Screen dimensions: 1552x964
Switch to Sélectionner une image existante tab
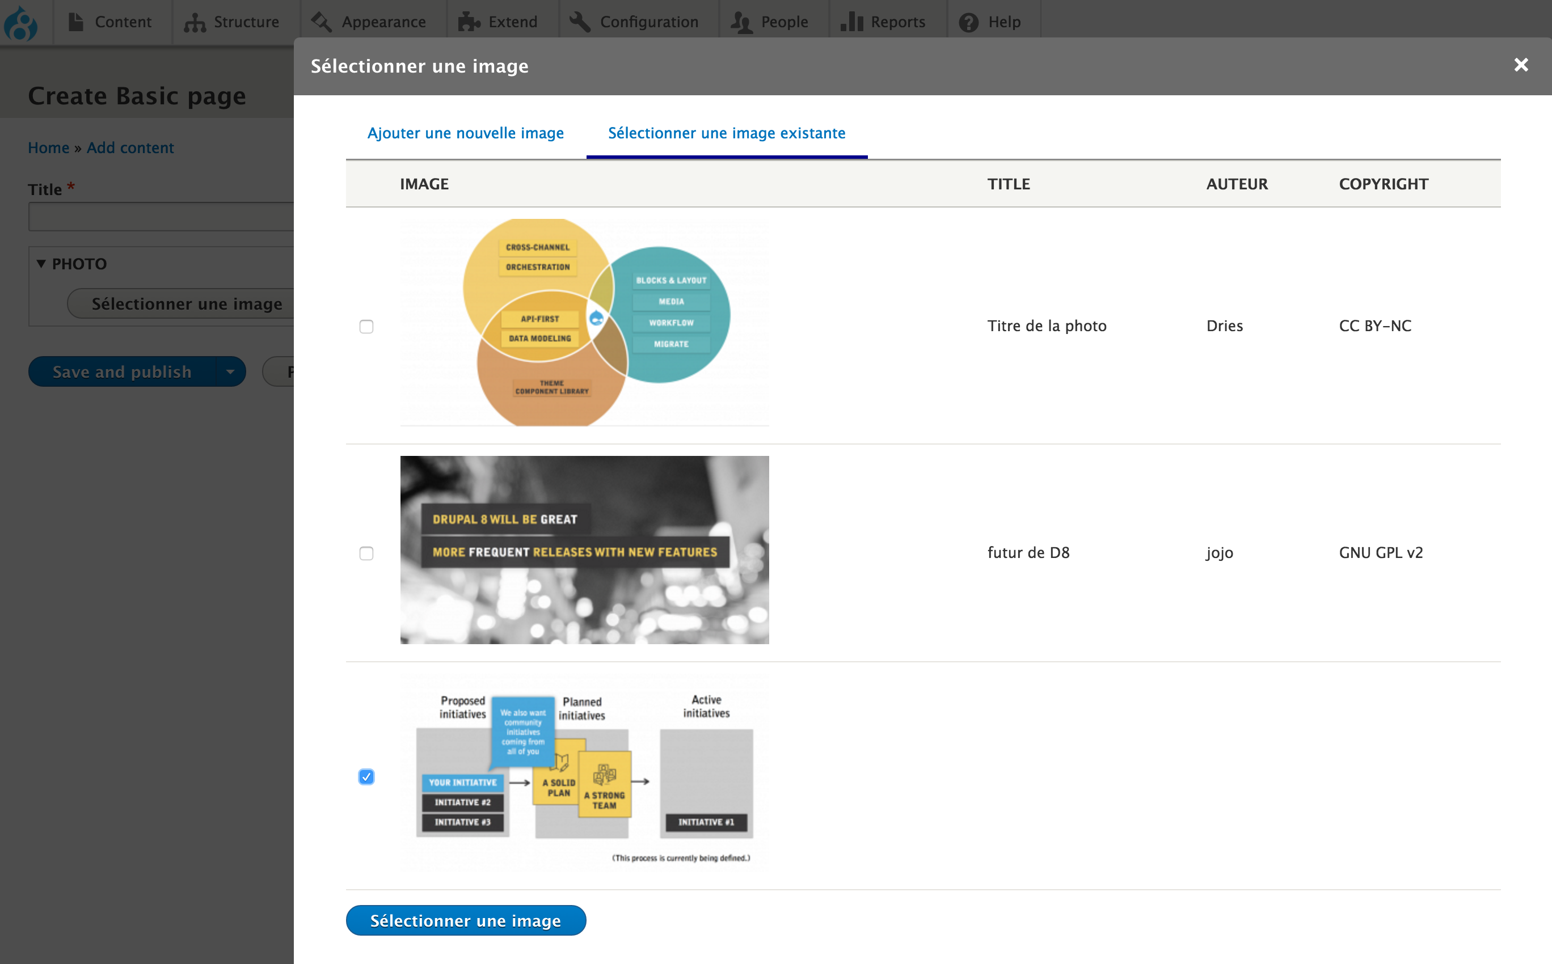727,132
